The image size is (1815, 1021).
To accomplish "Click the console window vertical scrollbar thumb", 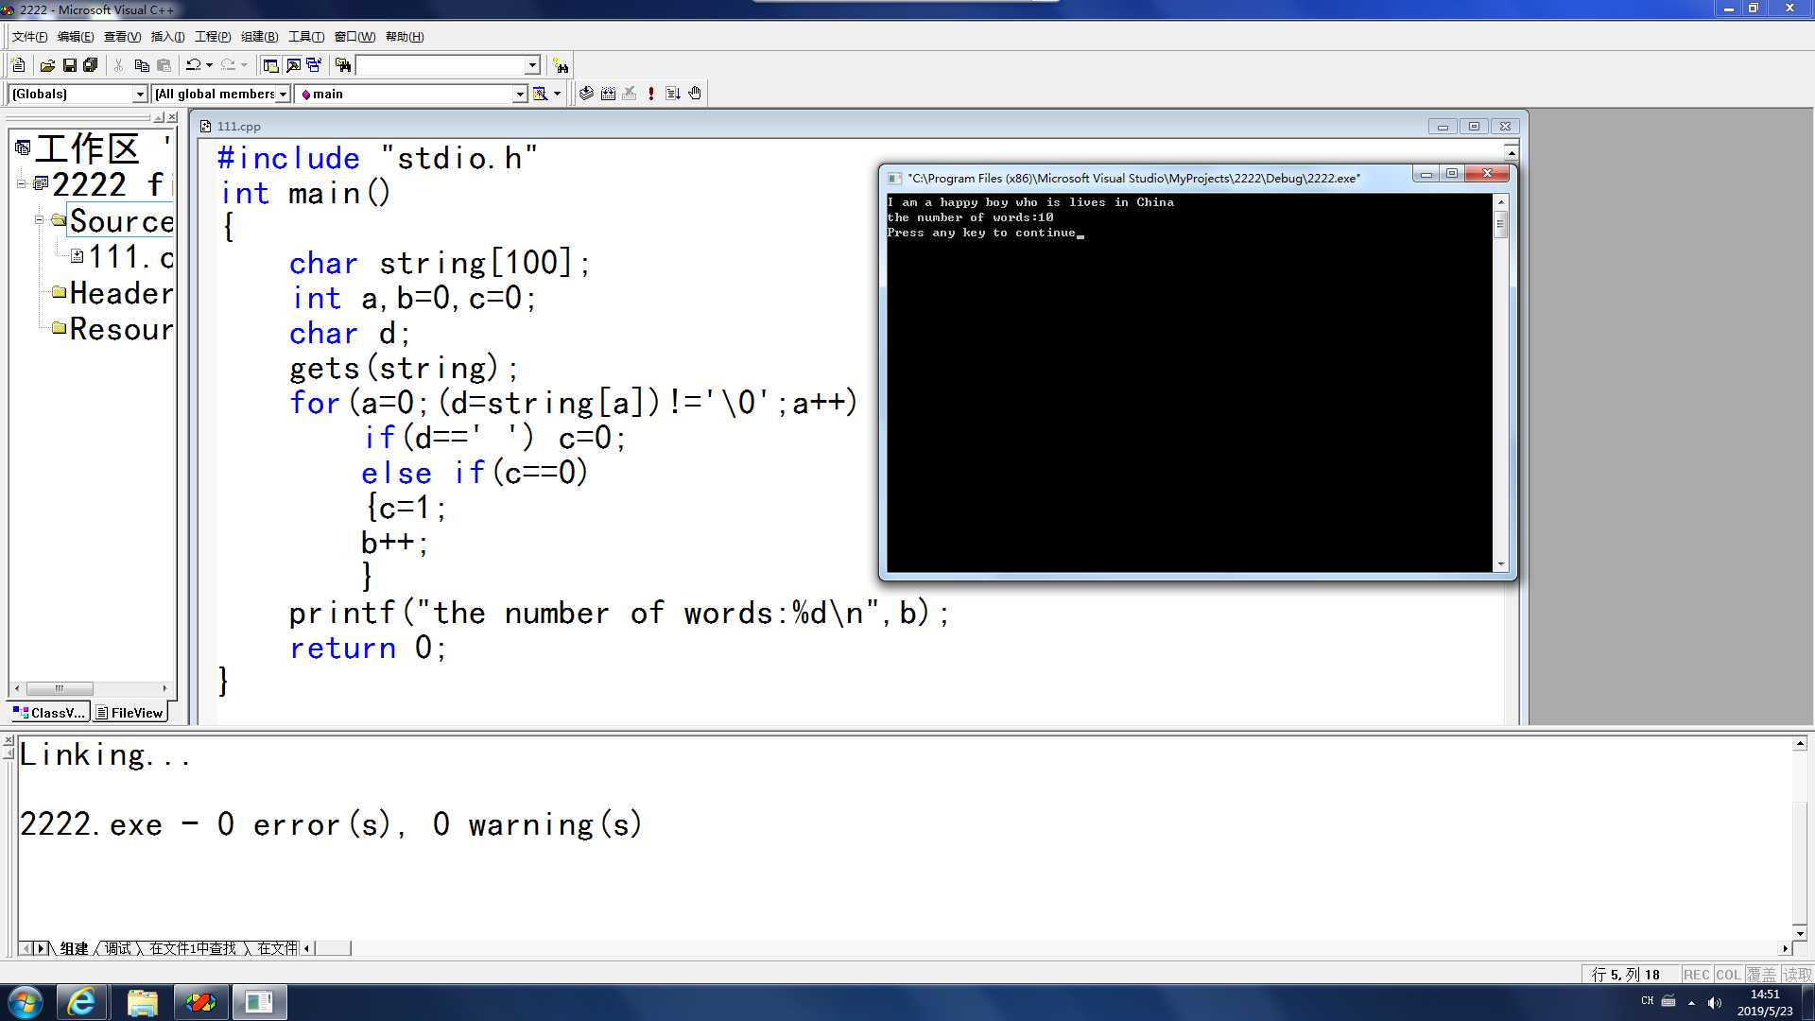I will (x=1500, y=225).
